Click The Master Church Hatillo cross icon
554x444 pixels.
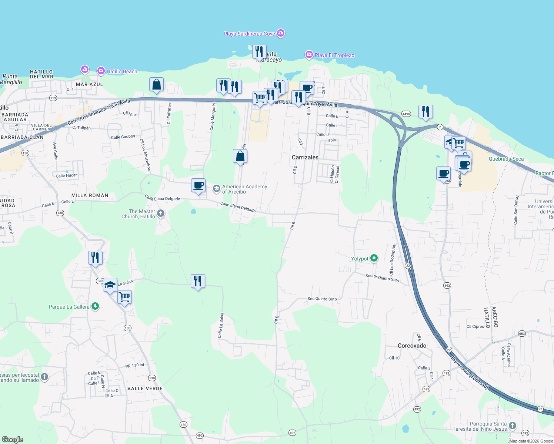[160, 213]
